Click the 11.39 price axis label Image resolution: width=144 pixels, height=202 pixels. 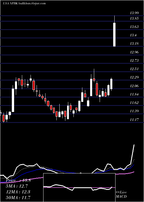[134, 111]
